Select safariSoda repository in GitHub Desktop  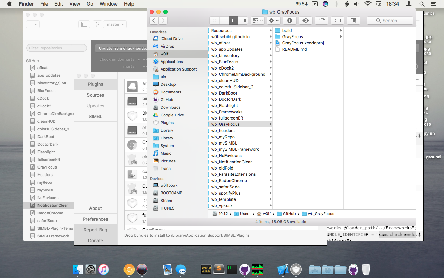pos(47,221)
